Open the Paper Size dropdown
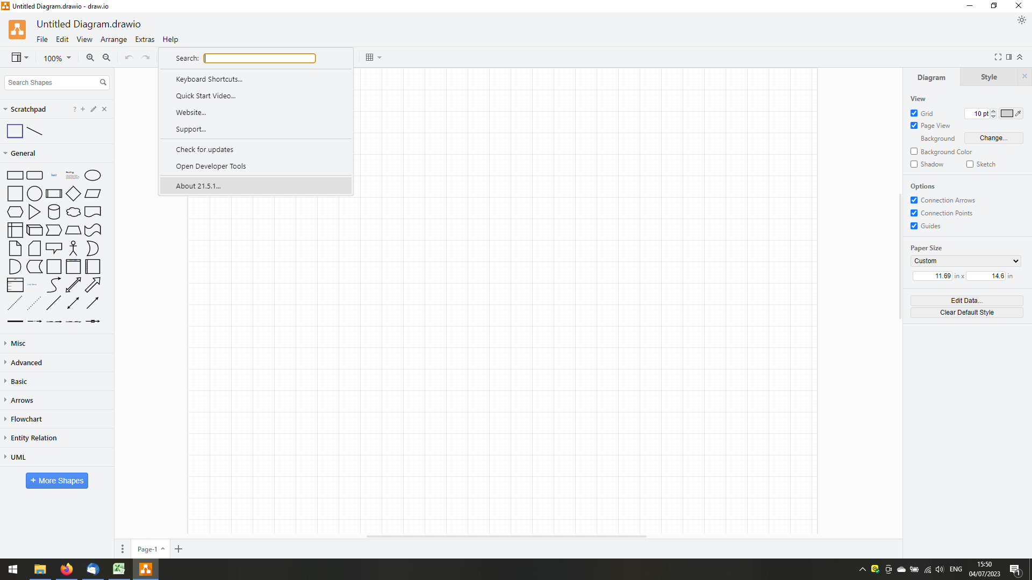1032x580 pixels. pyautogui.click(x=965, y=261)
